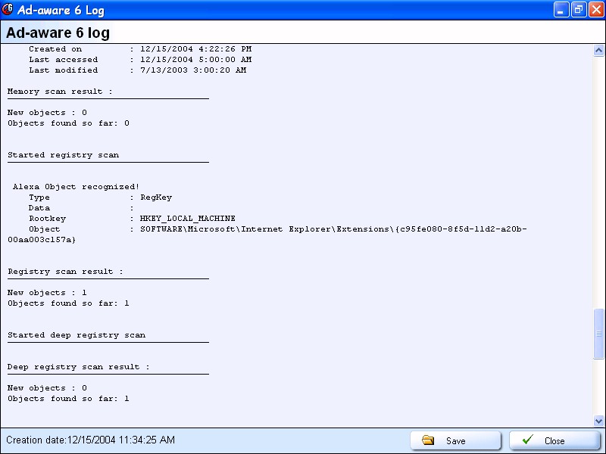Click the 'Ad-aware 6 log' heading
Image resolution: width=606 pixels, height=454 pixels.
(58, 33)
